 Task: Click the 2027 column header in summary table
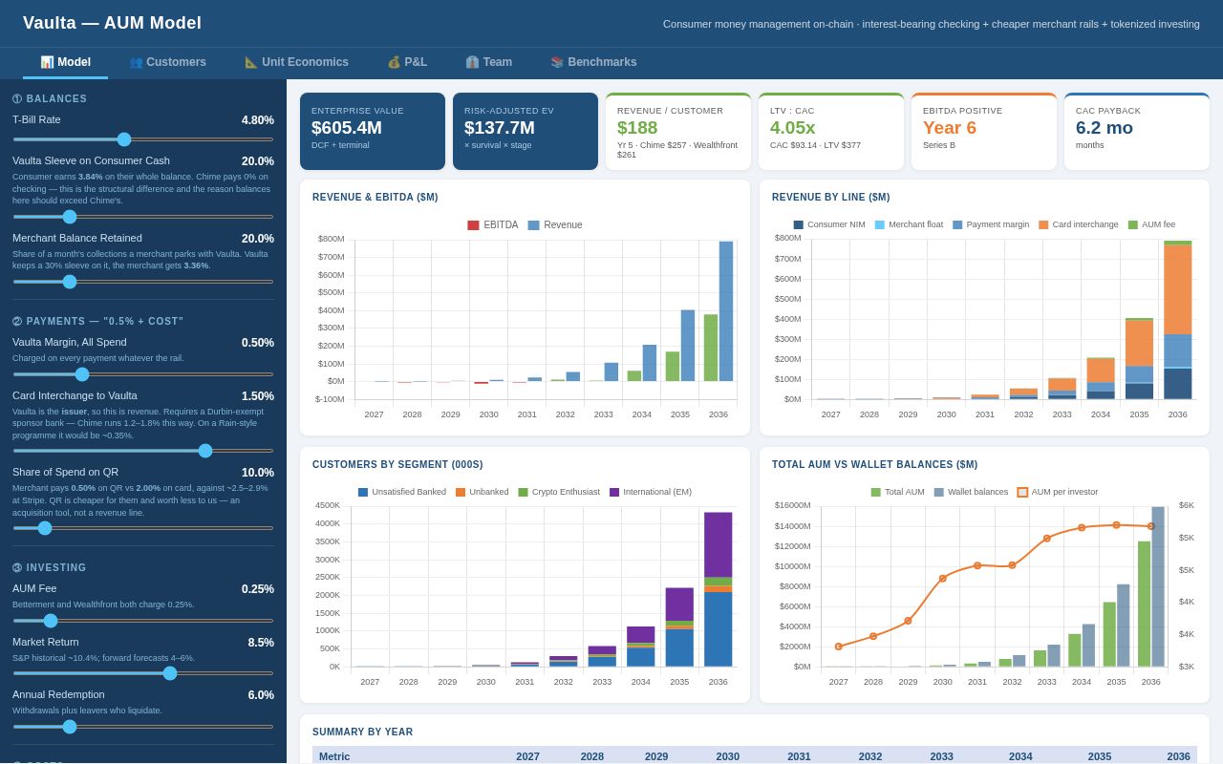(x=528, y=756)
